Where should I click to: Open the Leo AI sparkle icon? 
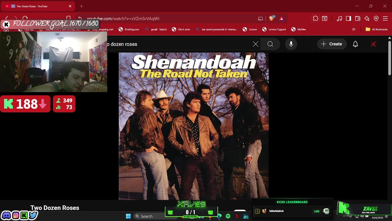(x=367, y=18)
